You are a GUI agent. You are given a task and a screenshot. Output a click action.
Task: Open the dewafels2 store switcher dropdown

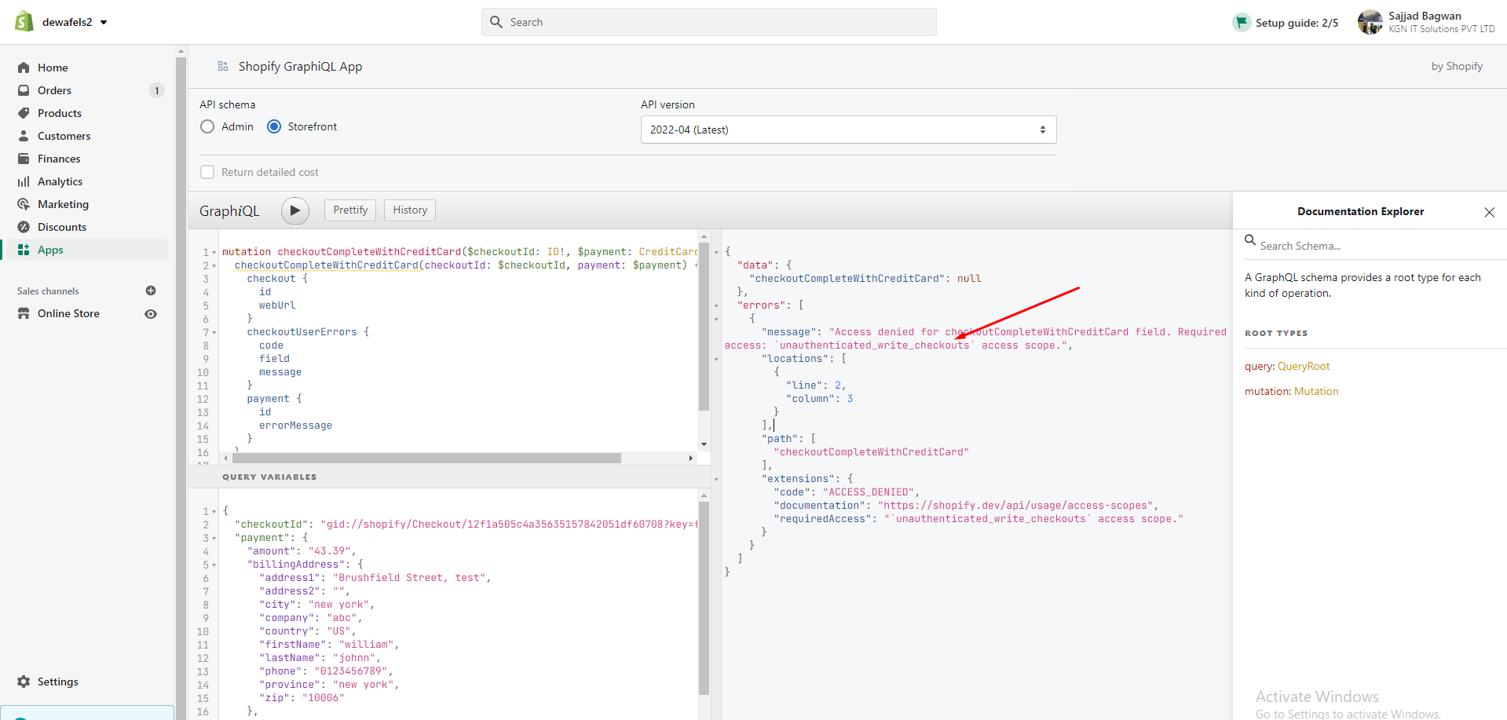(x=75, y=22)
